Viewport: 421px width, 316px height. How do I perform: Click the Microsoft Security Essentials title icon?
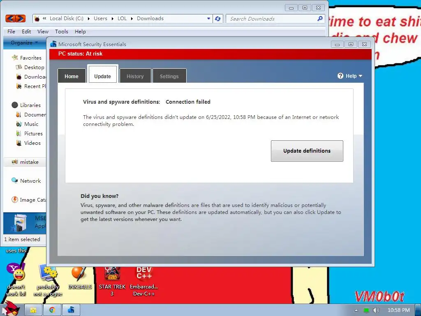coord(53,44)
